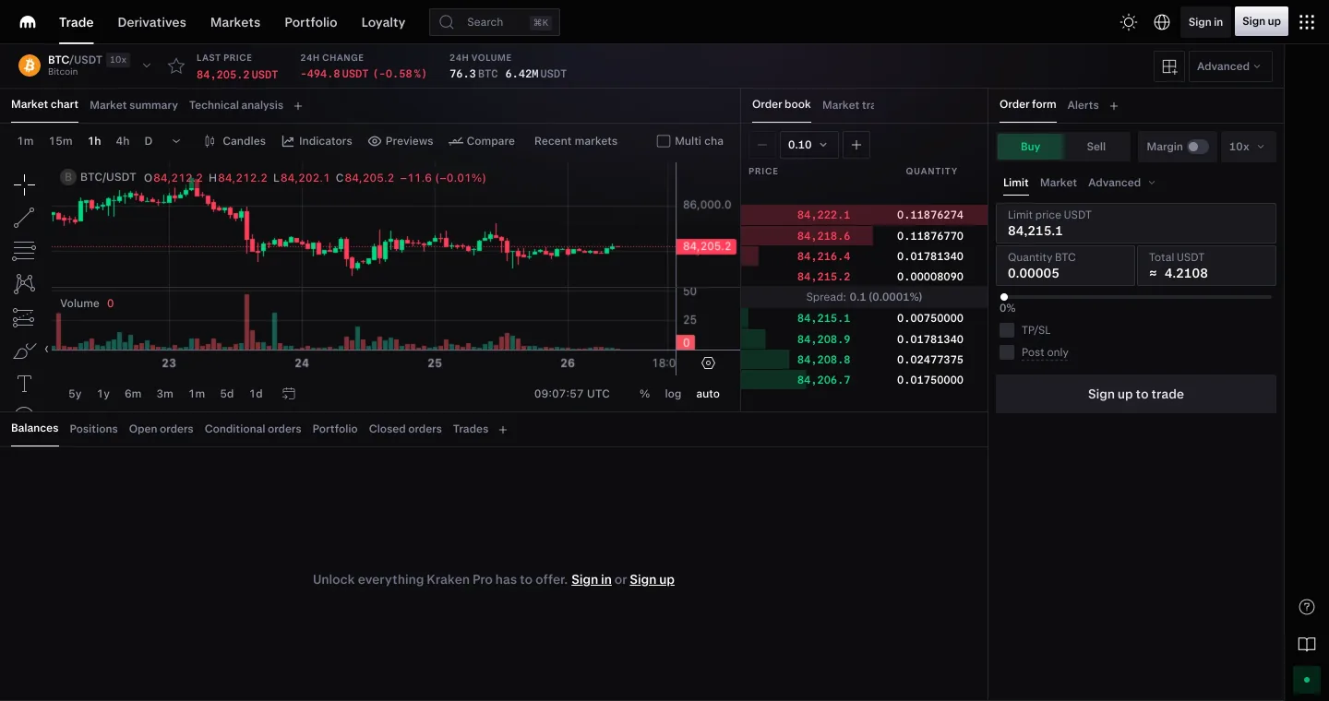
Task: Select the Buy side toggle
Action: 1030,147
